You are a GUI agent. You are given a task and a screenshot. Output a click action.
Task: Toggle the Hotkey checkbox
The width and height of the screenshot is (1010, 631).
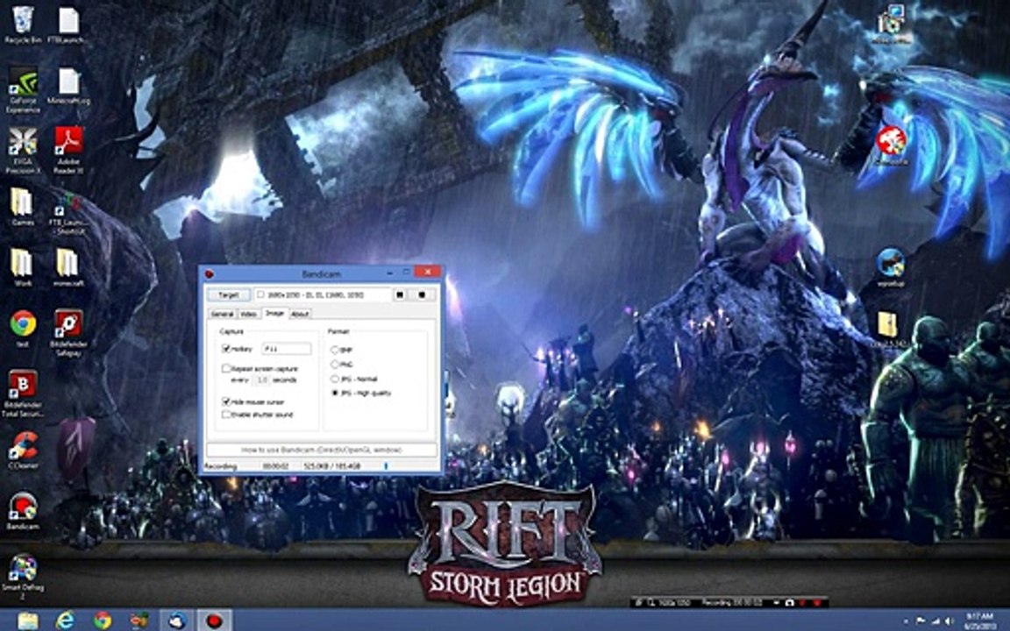226,348
